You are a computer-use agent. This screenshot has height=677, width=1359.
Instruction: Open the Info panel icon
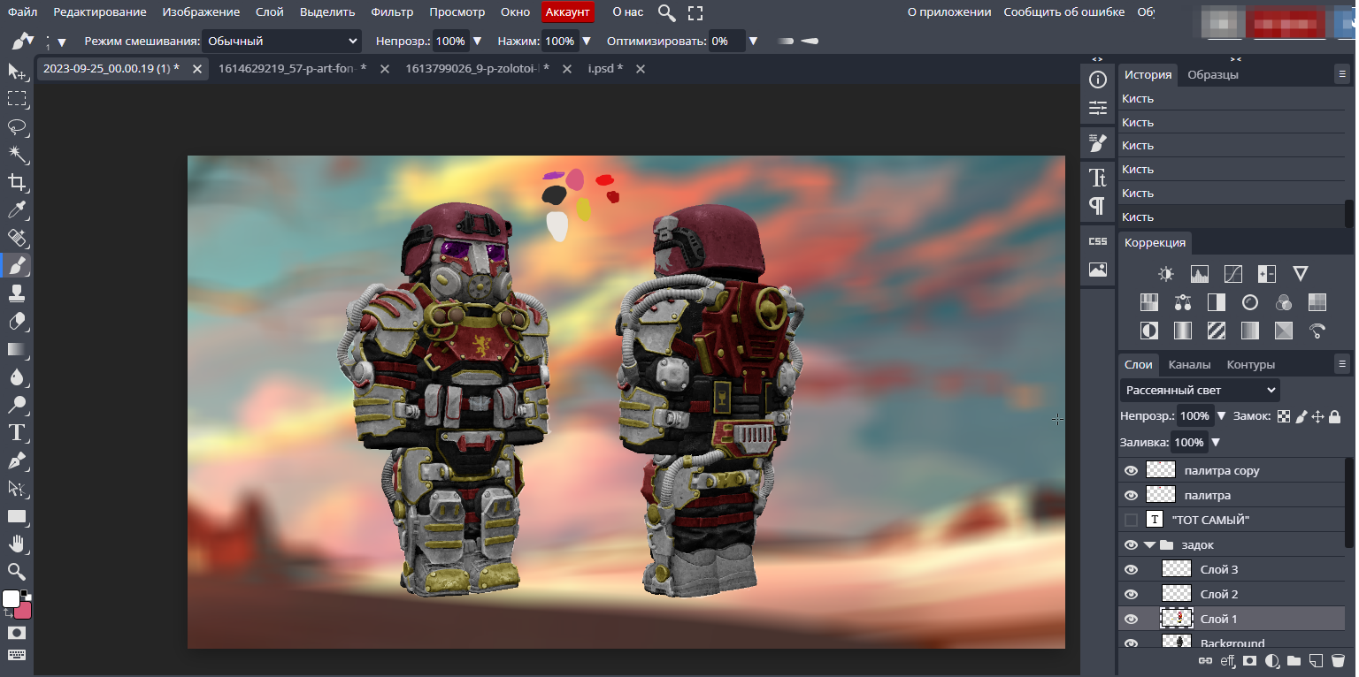[1098, 80]
